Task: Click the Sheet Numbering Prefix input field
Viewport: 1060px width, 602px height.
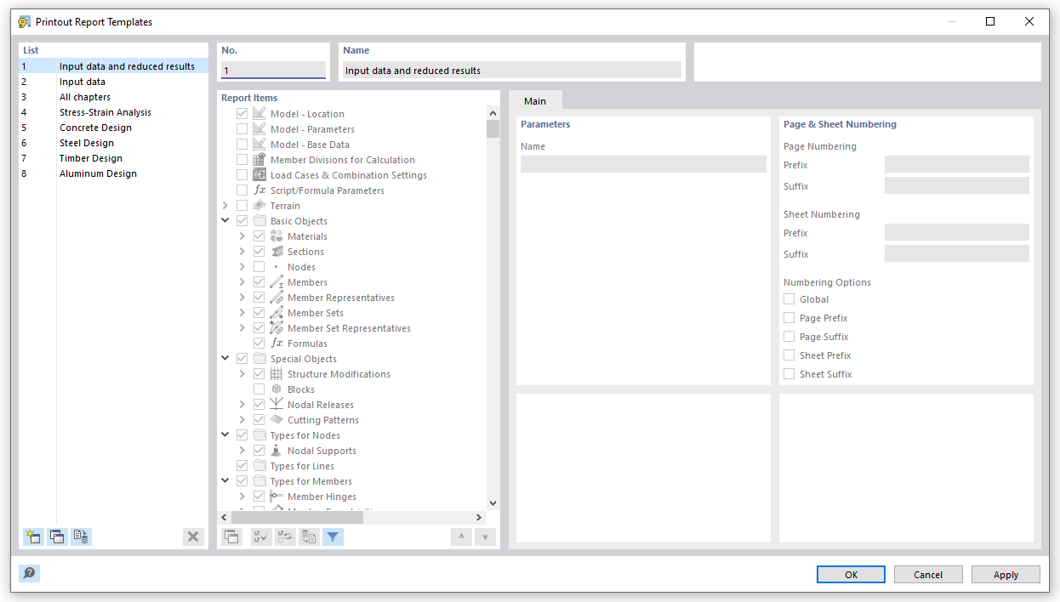Action: [x=956, y=232]
